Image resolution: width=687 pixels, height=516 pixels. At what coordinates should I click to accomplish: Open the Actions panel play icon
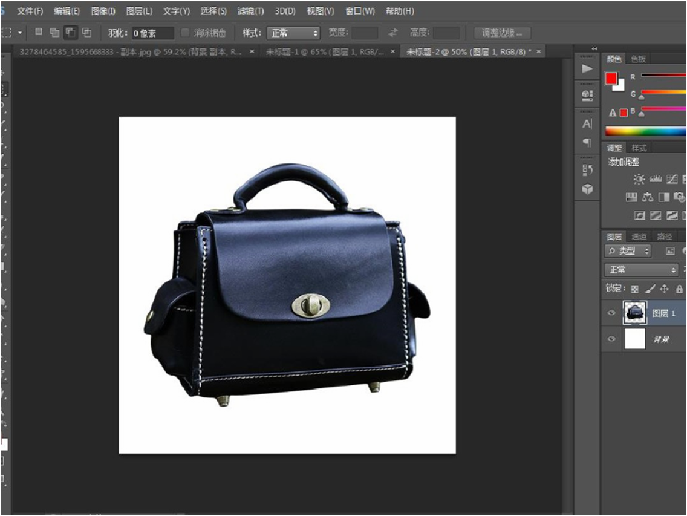pyautogui.click(x=587, y=69)
